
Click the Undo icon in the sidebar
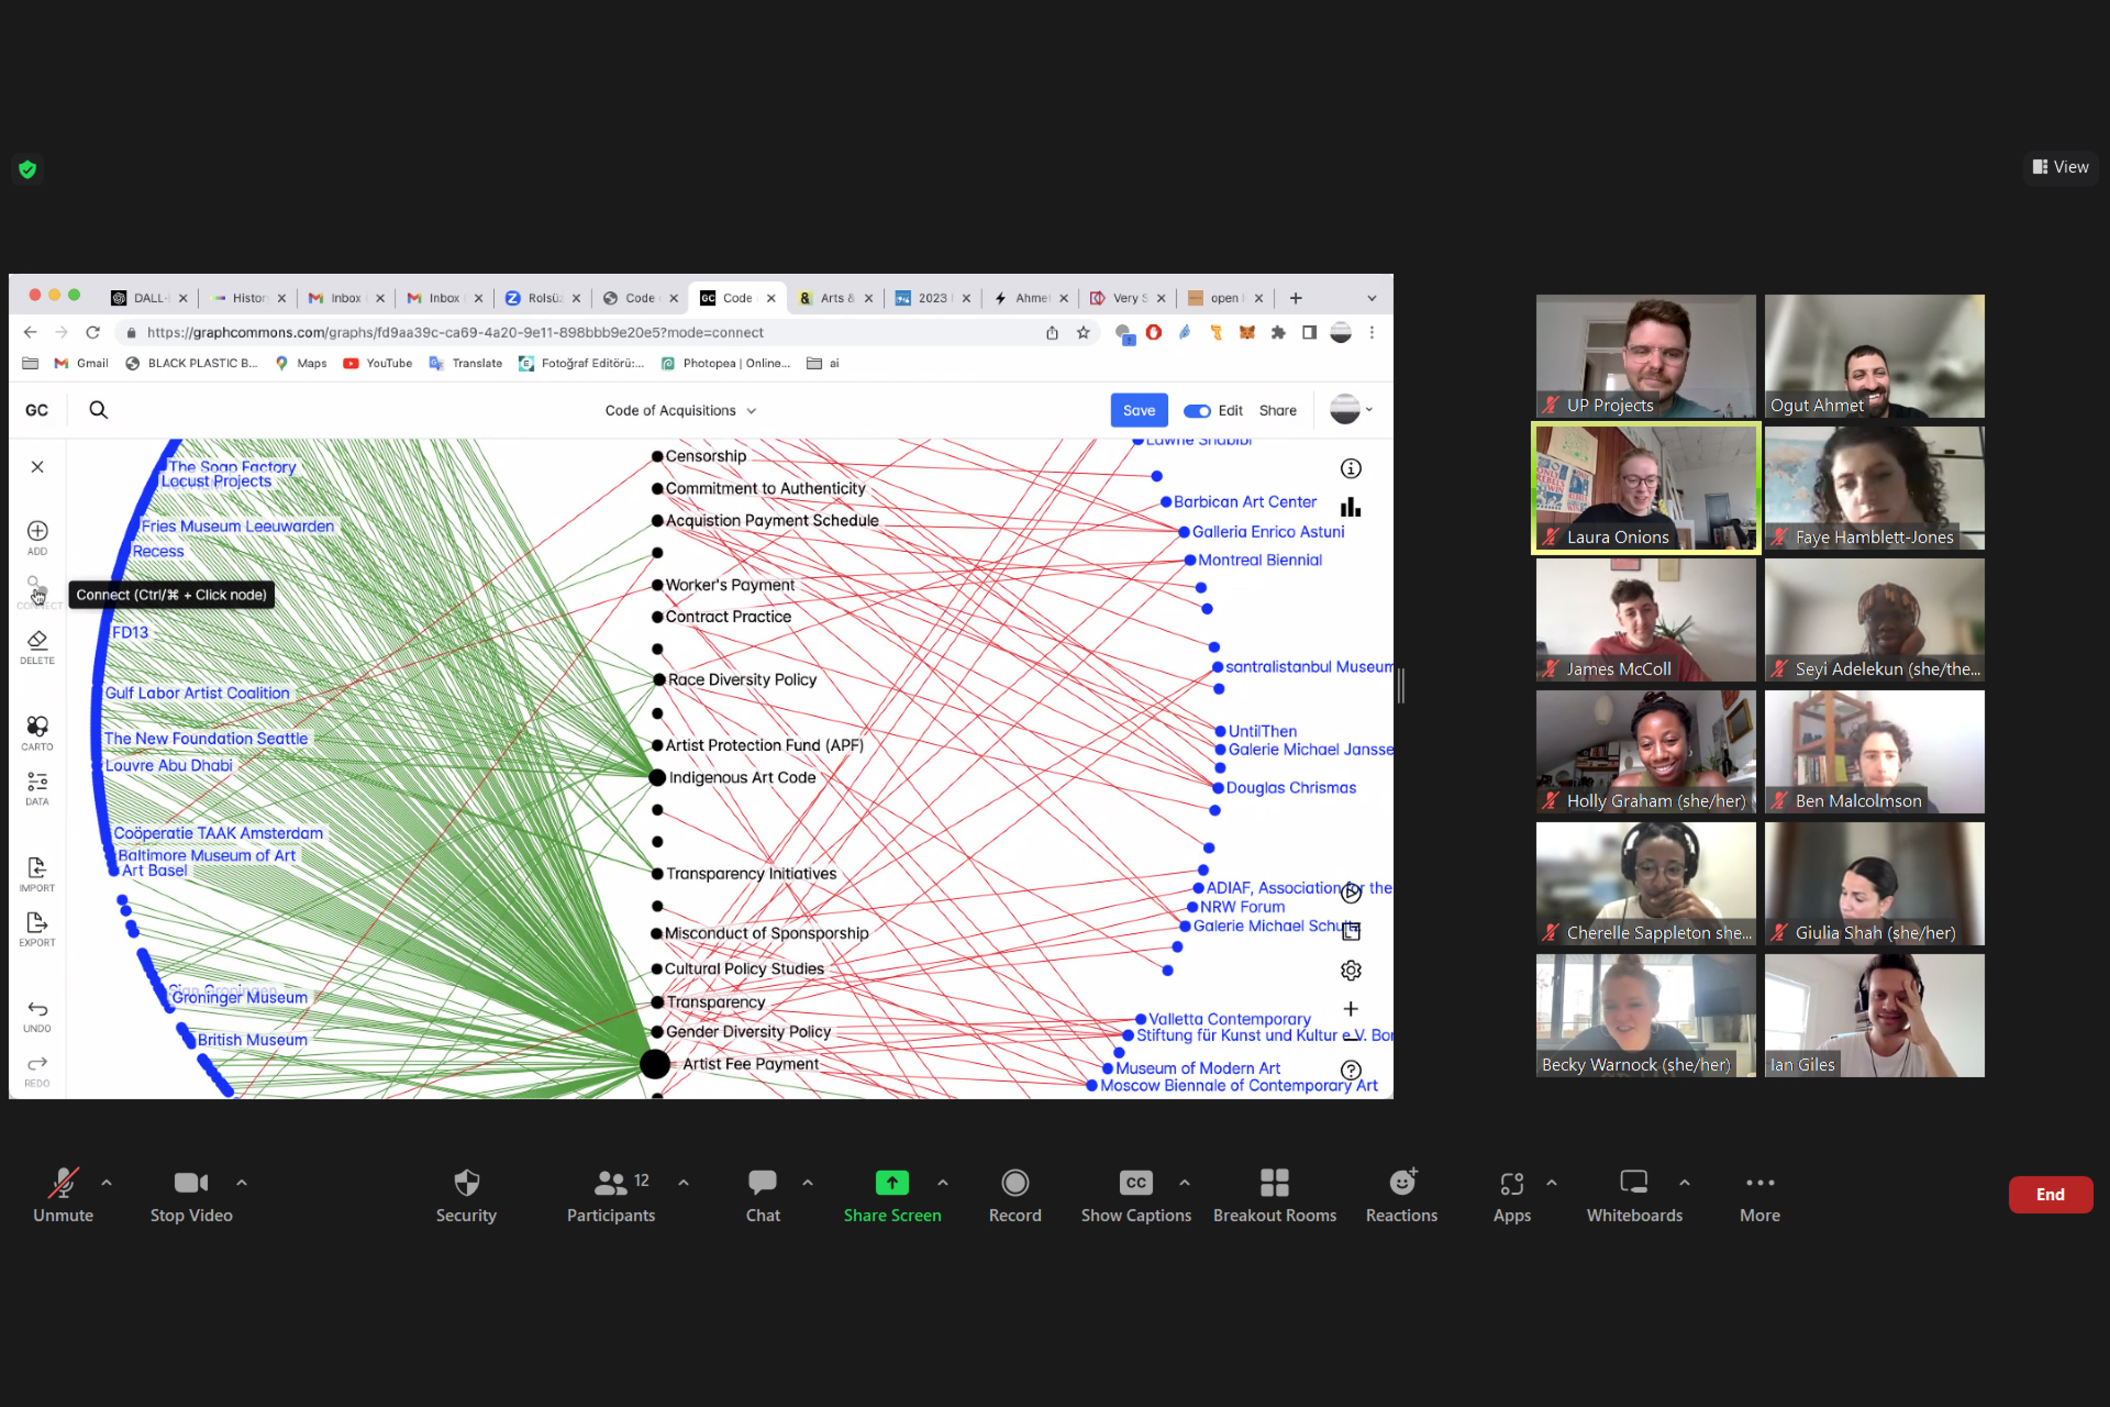[x=37, y=1014]
